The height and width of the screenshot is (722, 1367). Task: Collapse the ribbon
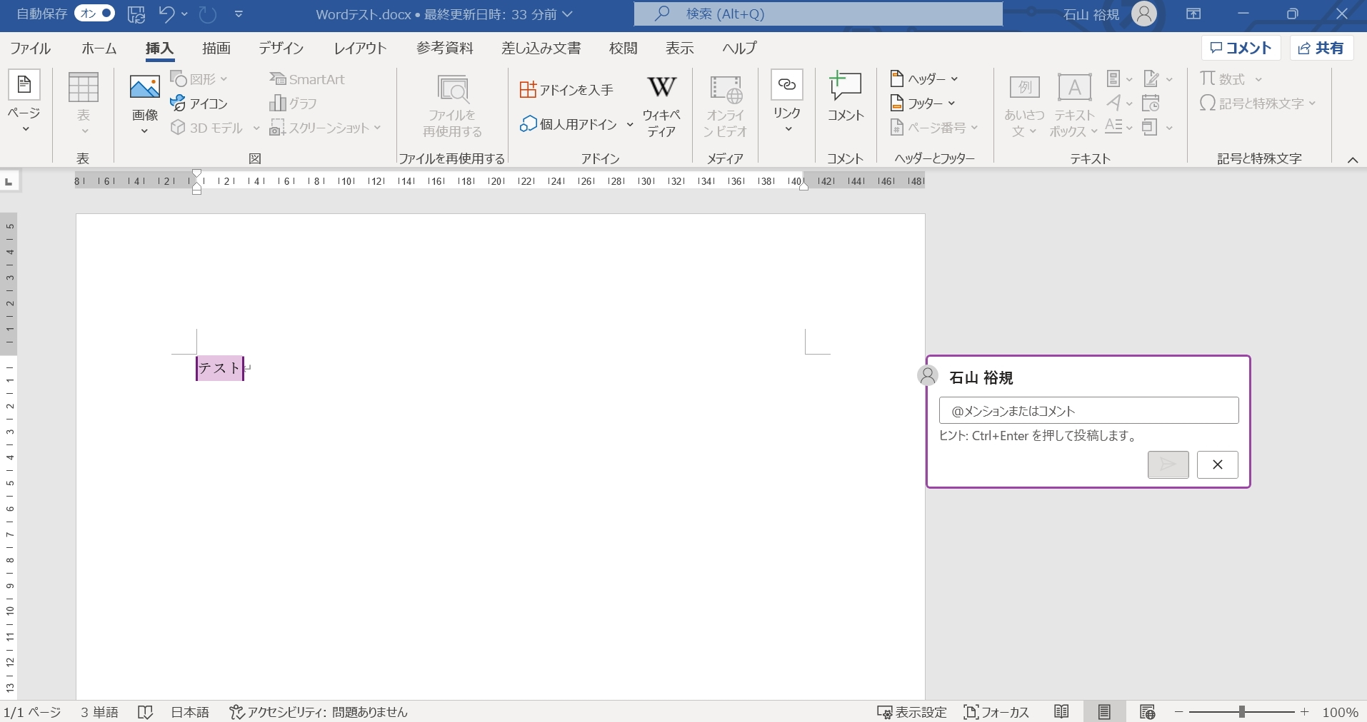tap(1352, 160)
